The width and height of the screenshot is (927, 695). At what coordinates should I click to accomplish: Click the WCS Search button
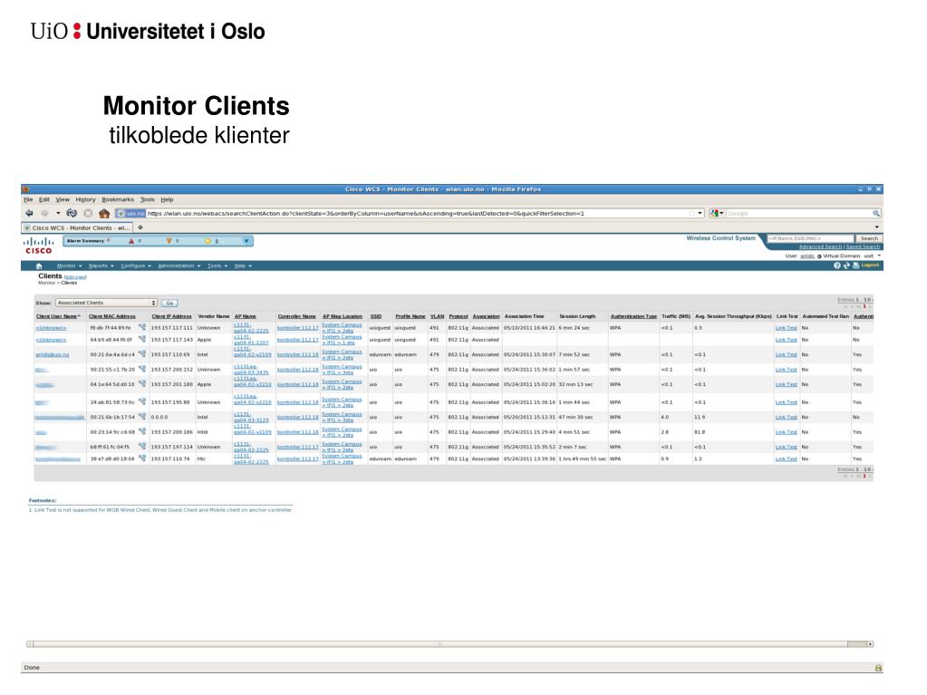point(868,238)
